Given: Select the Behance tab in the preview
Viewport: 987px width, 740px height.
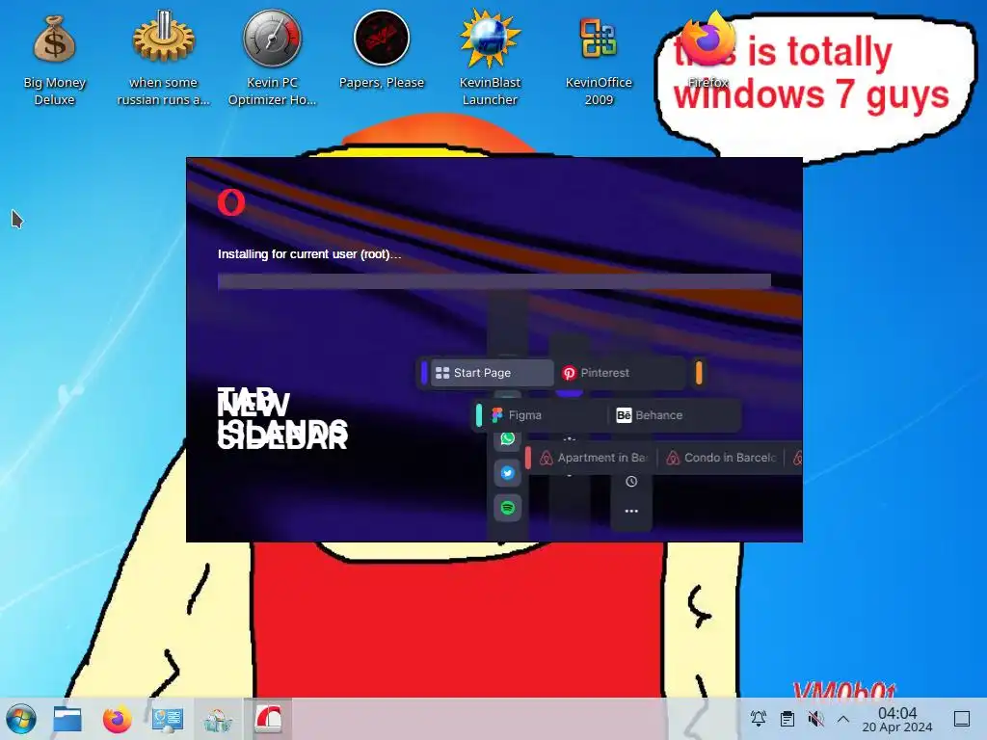Looking at the screenshot, I should [674, 414].
